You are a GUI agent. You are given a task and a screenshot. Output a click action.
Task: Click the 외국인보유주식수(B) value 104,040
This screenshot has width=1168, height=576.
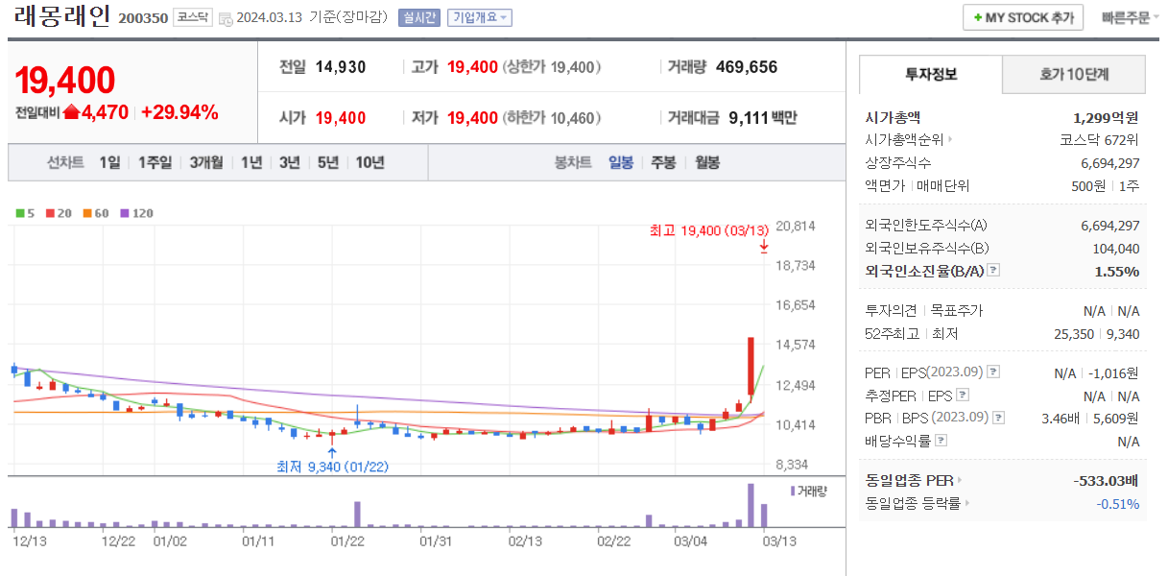[1116, 249]
